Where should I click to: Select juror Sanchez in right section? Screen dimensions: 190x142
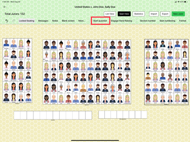click(155, 45)
